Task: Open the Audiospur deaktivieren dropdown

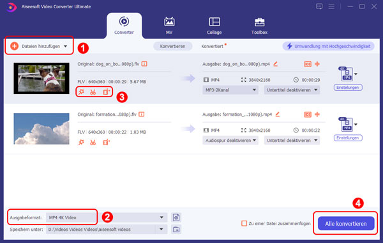Action: click(230, 141)
